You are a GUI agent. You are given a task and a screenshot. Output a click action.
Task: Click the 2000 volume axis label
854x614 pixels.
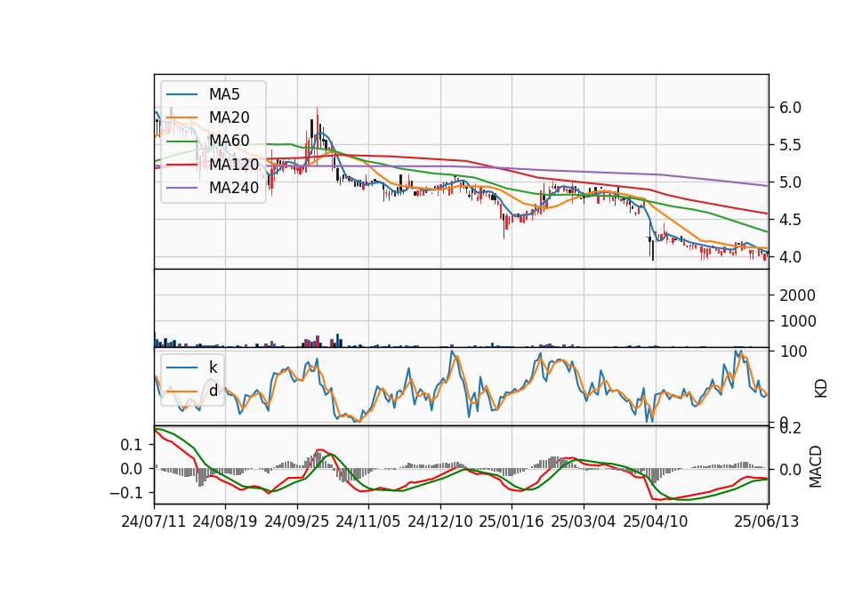pyautogui.click(x=798, y=295)
